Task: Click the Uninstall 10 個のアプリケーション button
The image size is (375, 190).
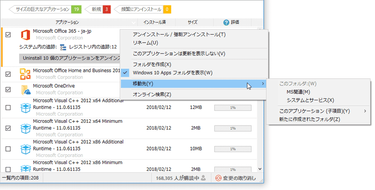Action: pos(69,58)
